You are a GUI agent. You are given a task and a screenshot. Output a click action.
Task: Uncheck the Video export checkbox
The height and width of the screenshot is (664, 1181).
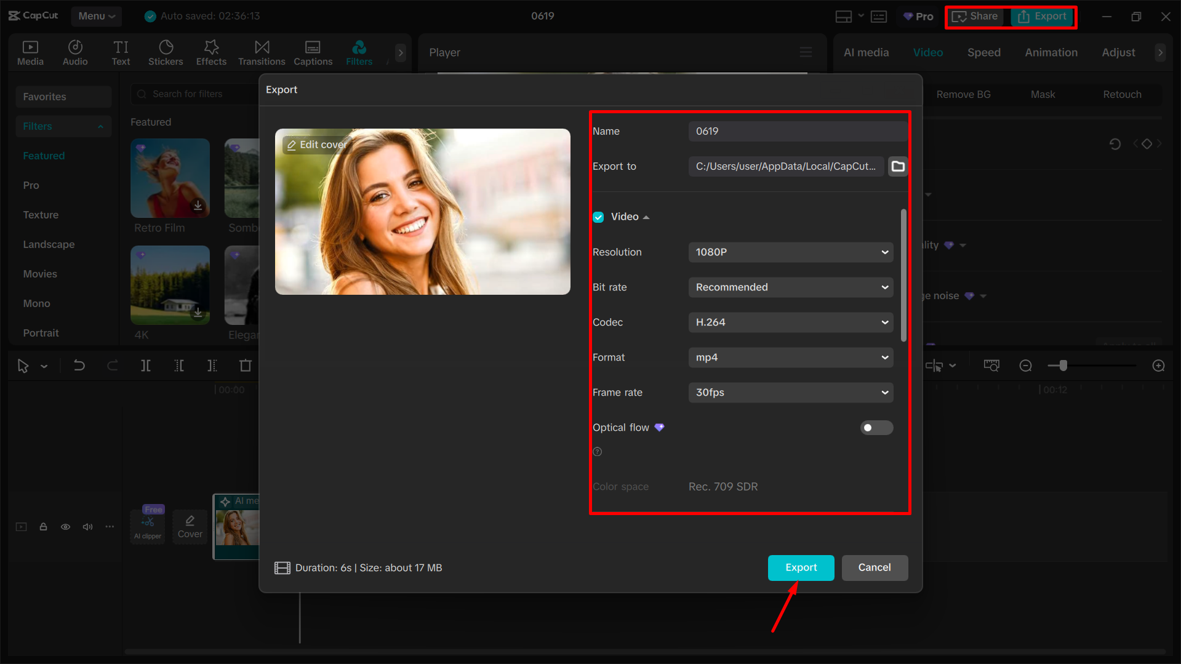tap(598, 217)
